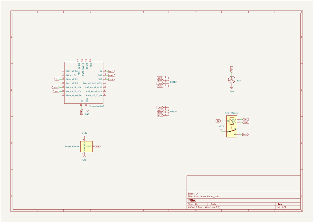The height and width of the screenshot is (222, 313).
Task: Click the DHT12 connector name text
Action: click(x=173, y=82)
